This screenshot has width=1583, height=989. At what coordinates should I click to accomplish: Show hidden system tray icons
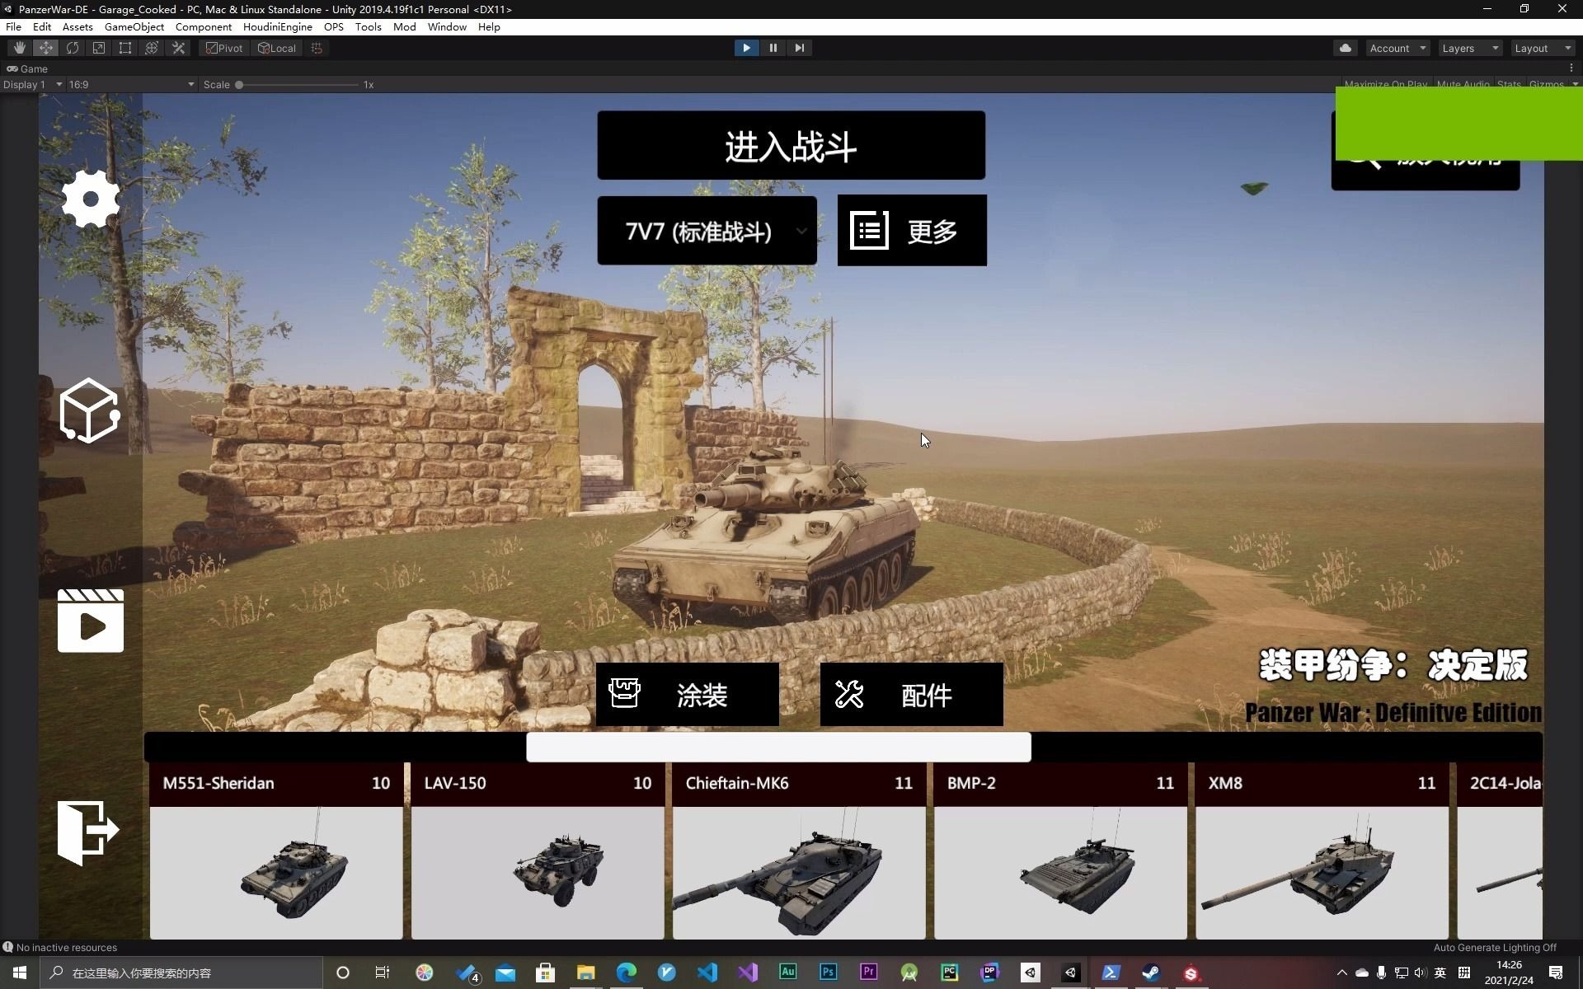(x=1342, y=973)
